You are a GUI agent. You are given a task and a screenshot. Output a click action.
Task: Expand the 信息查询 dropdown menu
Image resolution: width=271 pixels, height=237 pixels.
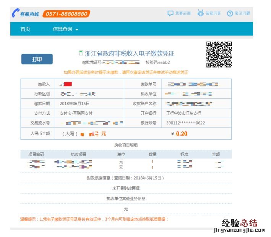click(x=62, y=29)
